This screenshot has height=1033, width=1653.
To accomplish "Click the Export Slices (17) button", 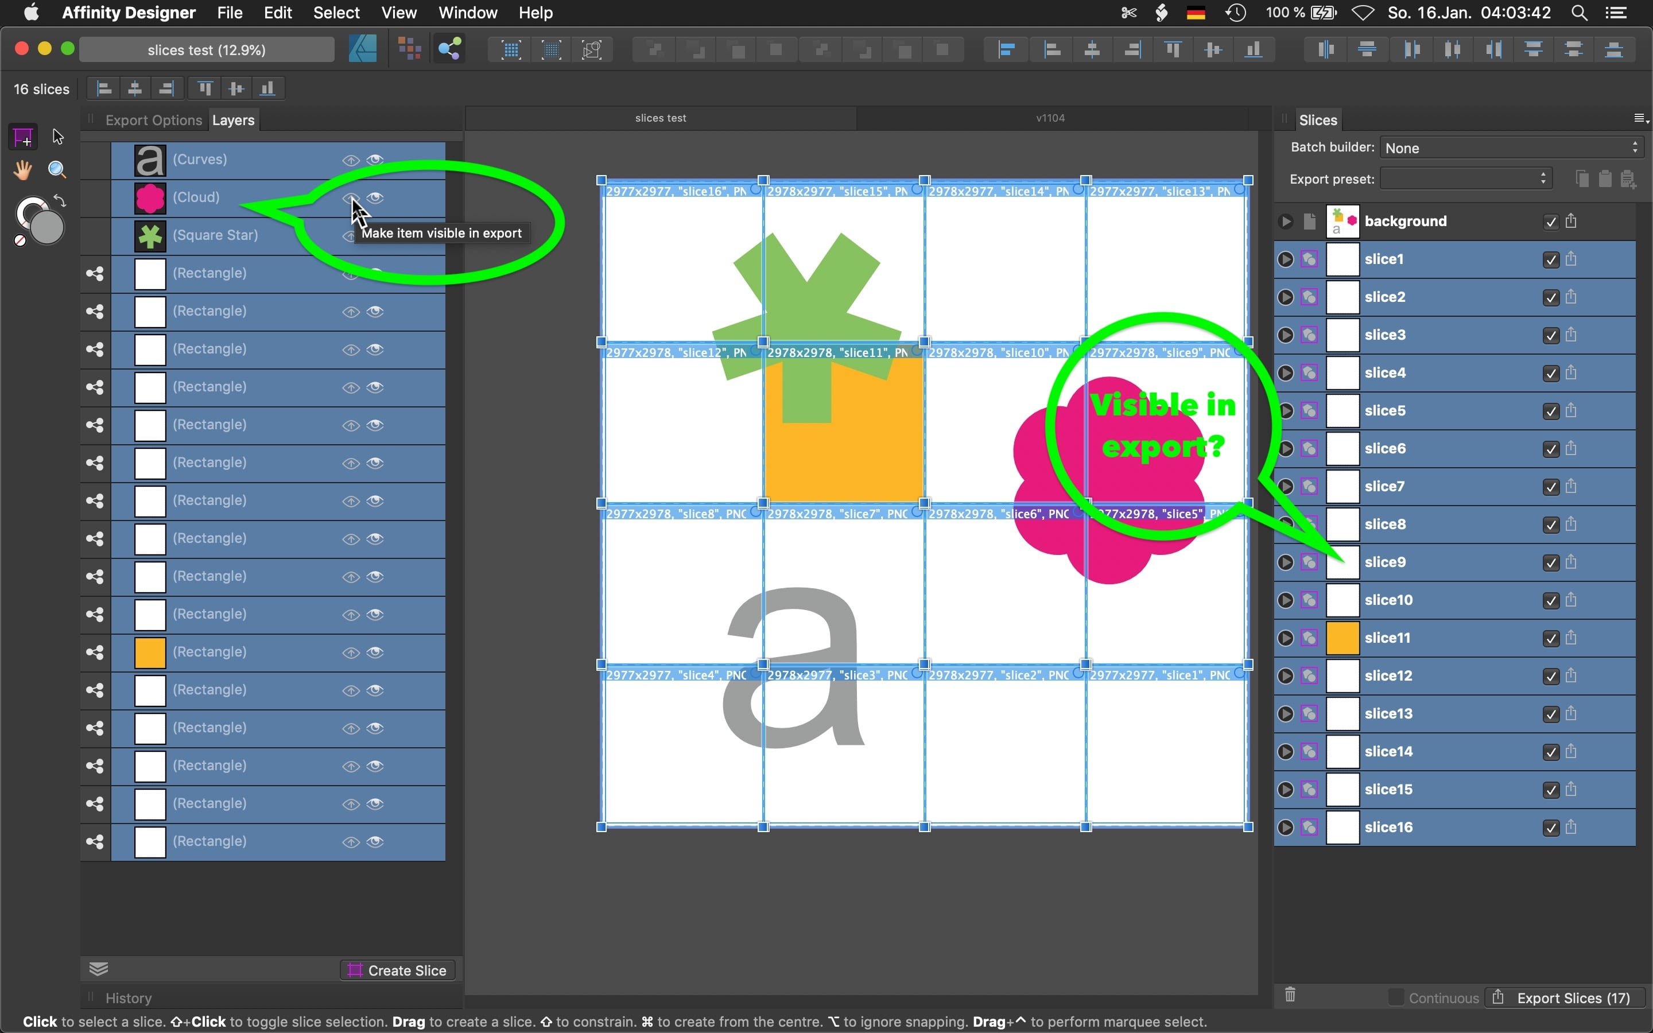I will [x=1563, y=997].
